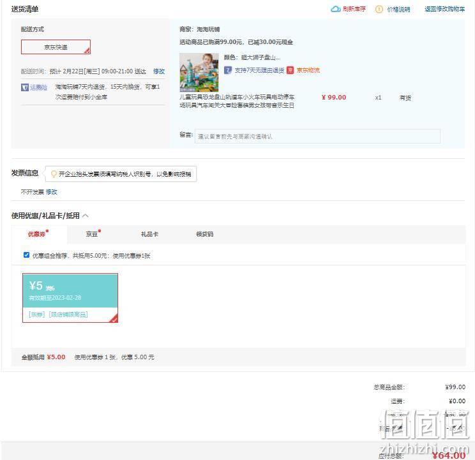Image resolution: width=475 pixels, height=460 pixels.
Task: Click the price description info icon
Action: [379, 10]
